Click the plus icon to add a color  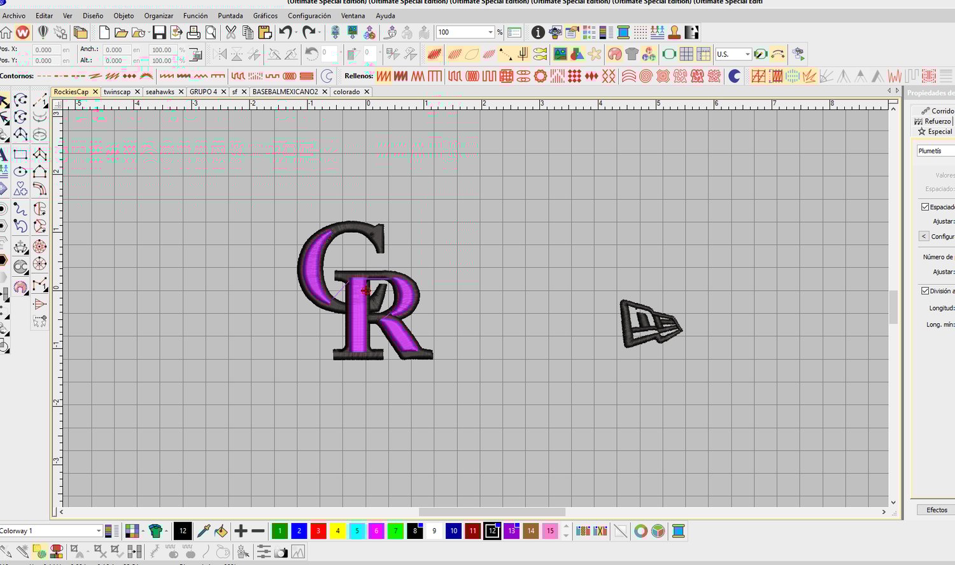click(241, 531)
